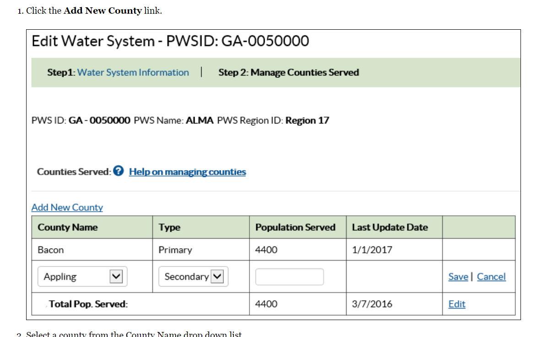Open the Add New County link
This screenshot has height=337, width=542.
pyautogui.click(x=67, y=207)
